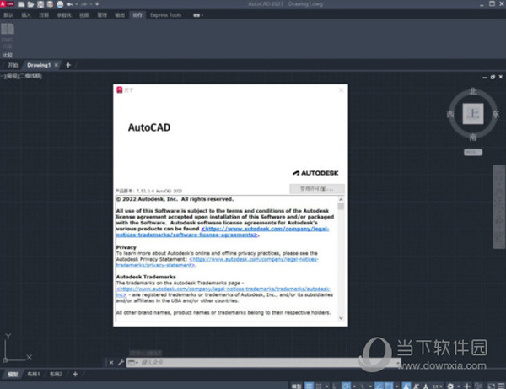506x389 pixels.
Task: Click the About dialog scrollbar up arrow
Action: coord(341,199)
